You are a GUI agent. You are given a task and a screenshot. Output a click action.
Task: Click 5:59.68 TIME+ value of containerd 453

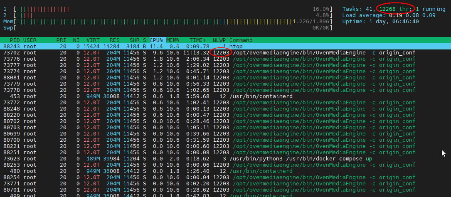198,96
